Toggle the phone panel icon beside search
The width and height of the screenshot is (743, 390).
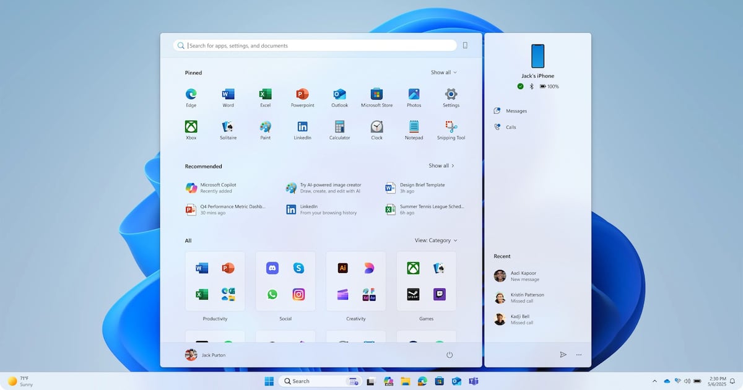click(x=465, y=45)
